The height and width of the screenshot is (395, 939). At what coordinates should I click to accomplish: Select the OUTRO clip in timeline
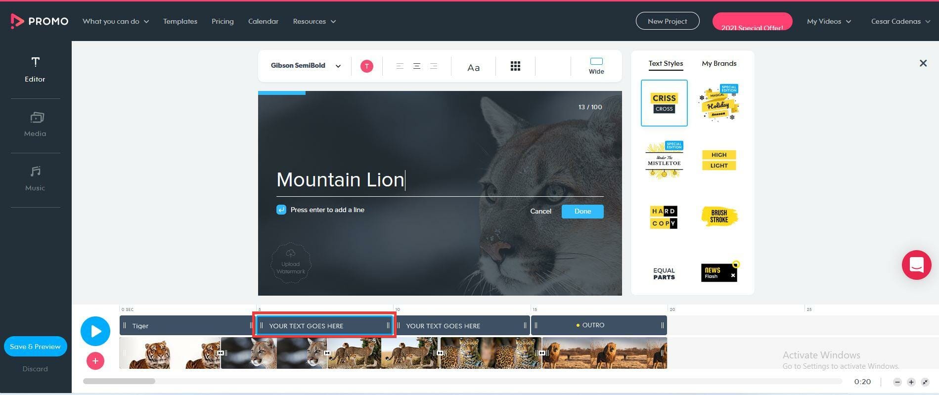(599, 325)
